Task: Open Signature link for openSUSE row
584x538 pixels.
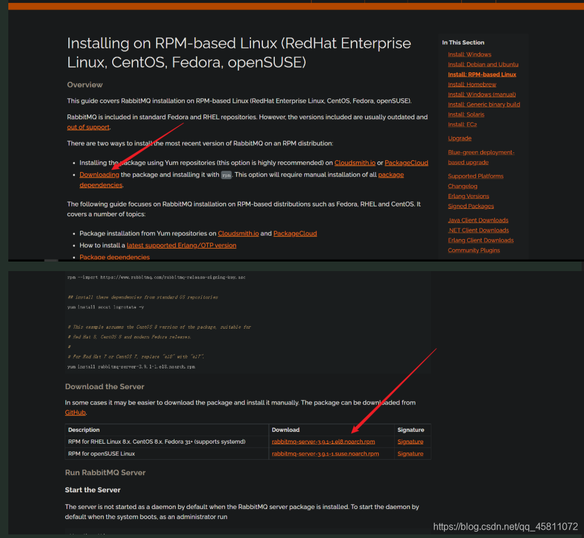Action: tap(410, 454)
